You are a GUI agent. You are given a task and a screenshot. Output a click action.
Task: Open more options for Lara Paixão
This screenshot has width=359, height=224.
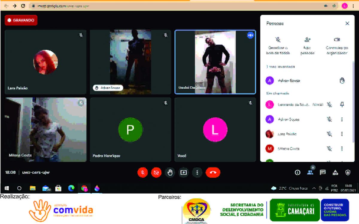point(342,134)
